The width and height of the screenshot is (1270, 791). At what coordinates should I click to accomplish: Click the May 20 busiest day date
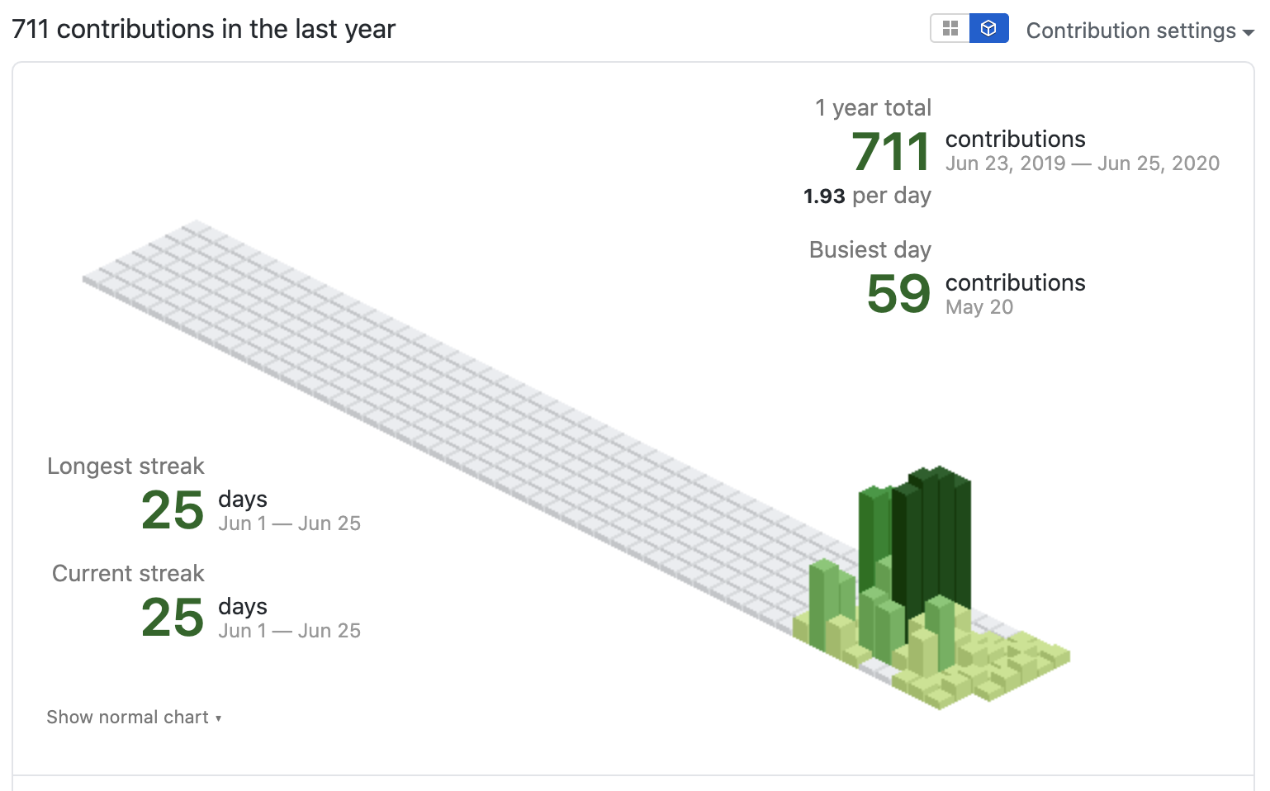coord(979,307)
